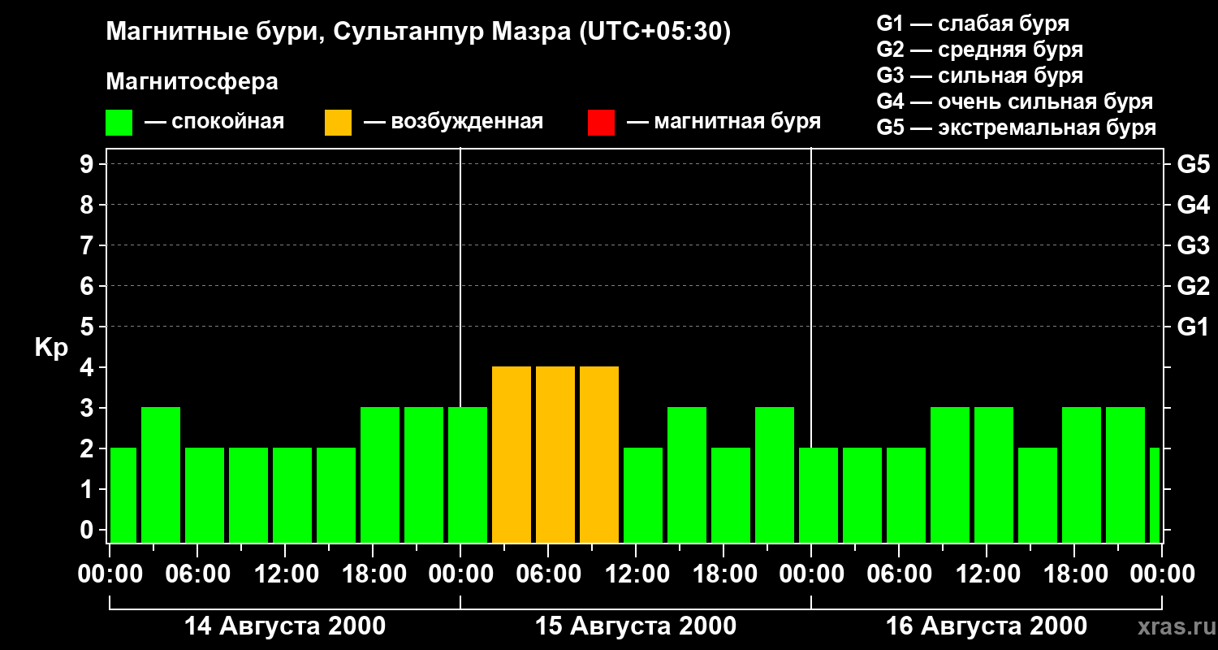The height and width of the screenshot is (650, 1218).
Task: Click the Kp 3 bar before 06:00 on 14 August
Action: (x=161, y=474)
